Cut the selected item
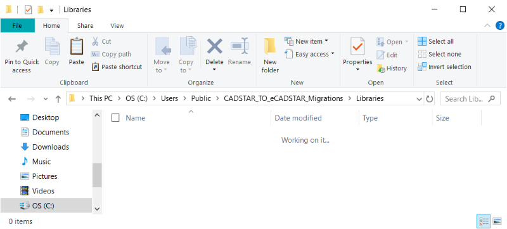 pyautogui.click(x=101, y=41)
